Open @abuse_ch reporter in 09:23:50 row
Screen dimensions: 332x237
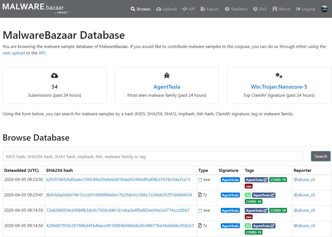click(304, 179)
